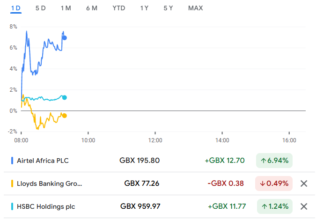Click the cyan HSBC color marker
316x220 pixels.
pyautogui.click(x=12, y=206)
